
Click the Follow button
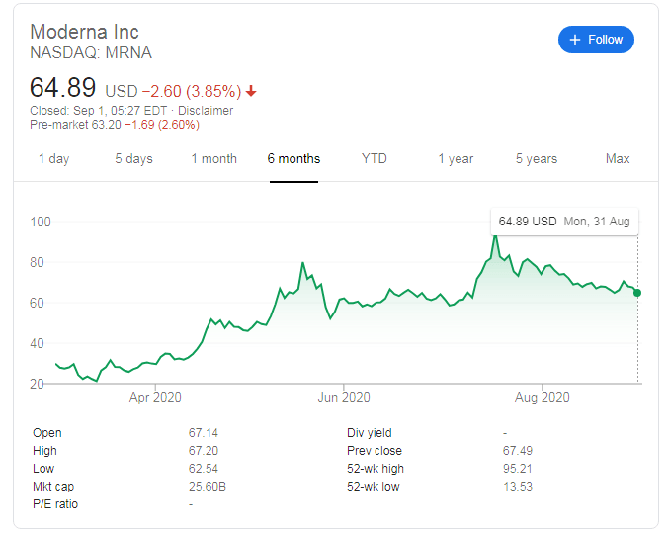596,40
